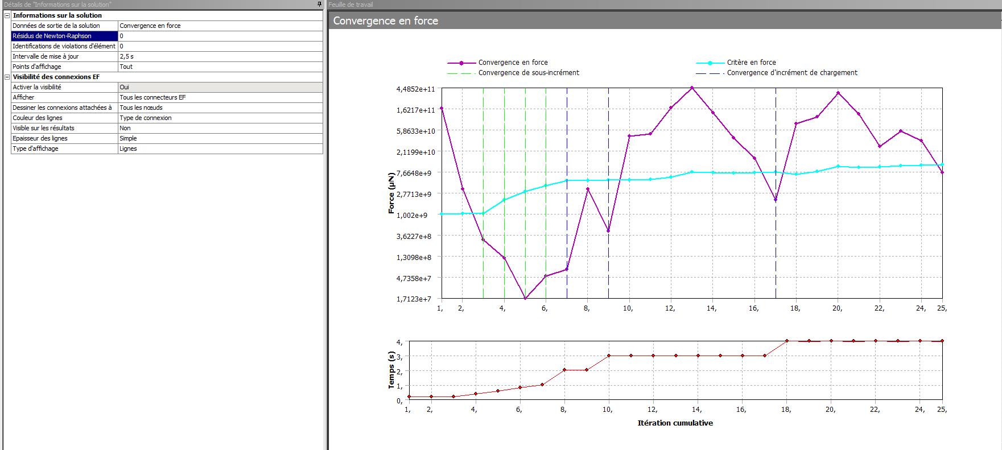1002x450 pixels.
Task: Open the "Non" value for visible results
Action: pyautogui.click(x=220, y=128)
